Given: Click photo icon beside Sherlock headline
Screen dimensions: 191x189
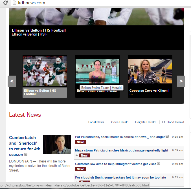Looking at the screenshot, I should tap(26, 155).
